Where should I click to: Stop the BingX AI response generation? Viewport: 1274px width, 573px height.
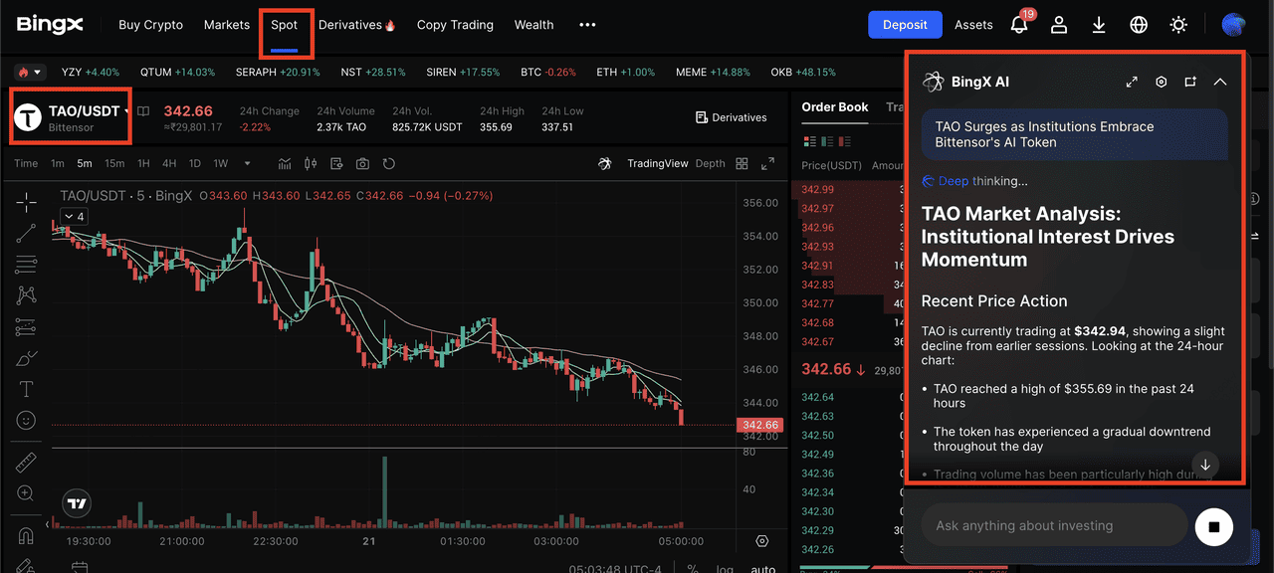pos(1213,526)
